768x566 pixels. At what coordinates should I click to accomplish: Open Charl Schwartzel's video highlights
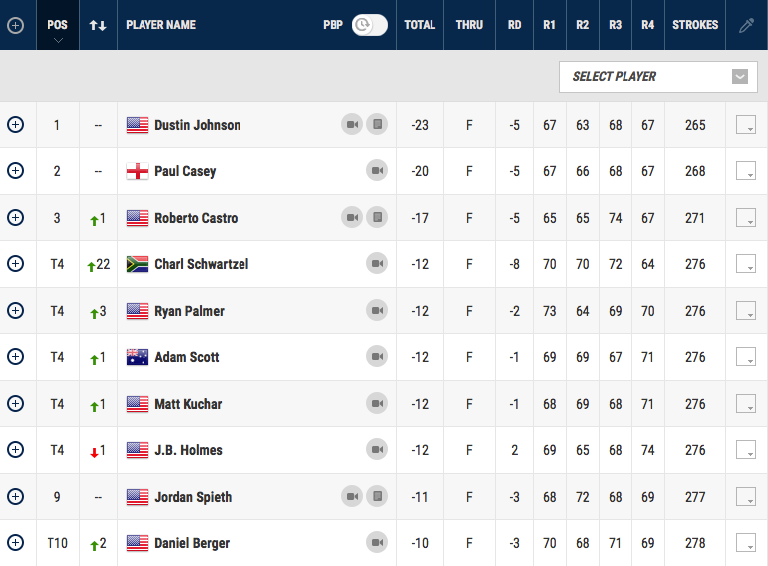(376, 264)
